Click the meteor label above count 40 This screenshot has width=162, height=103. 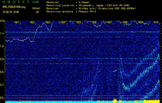click(x=36, y=8)
